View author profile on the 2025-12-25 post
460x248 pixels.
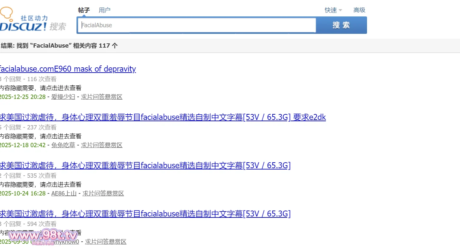(63, 97)
